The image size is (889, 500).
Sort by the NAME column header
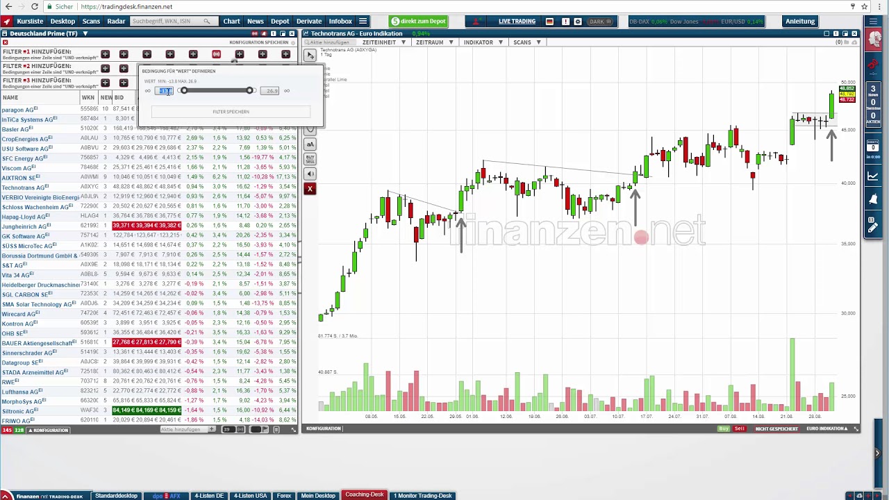(x=10, y=98)
